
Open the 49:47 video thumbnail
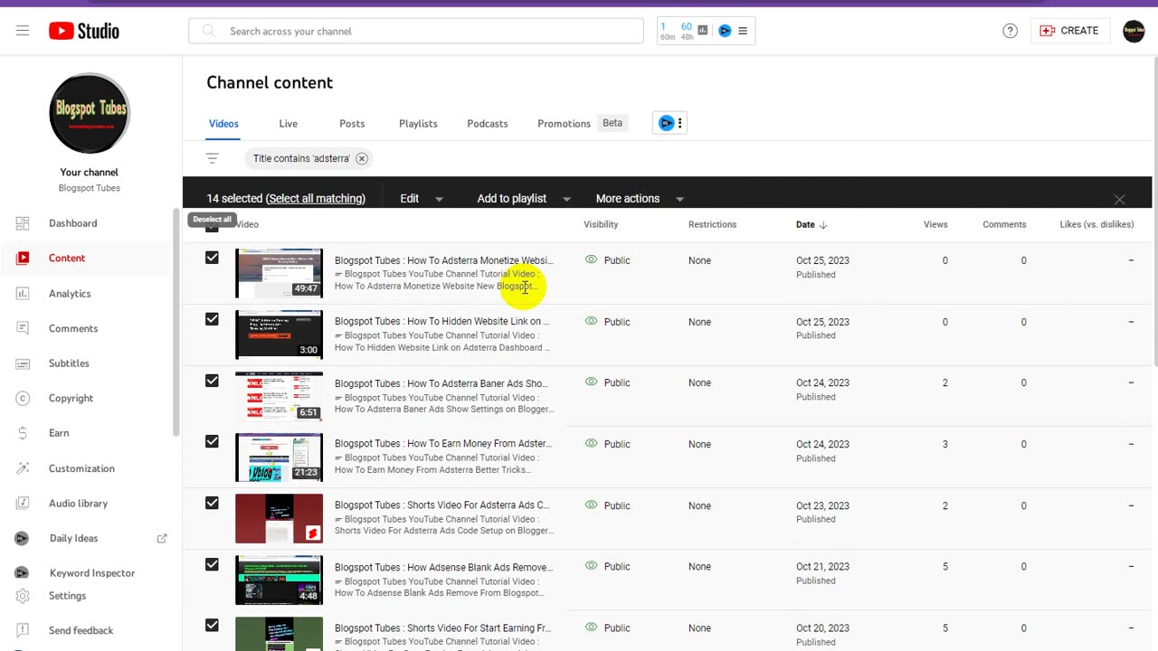(x=279, y=272)
